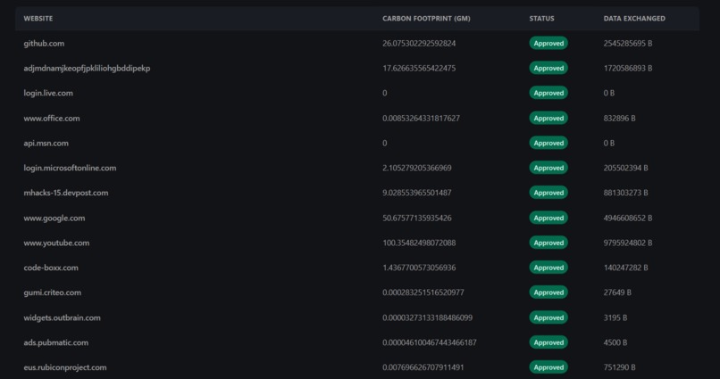Image resolution: width=720 pixels, height=379 pixels.
Task: Click the data value 2545285695 B
Action: click(628, 44)
